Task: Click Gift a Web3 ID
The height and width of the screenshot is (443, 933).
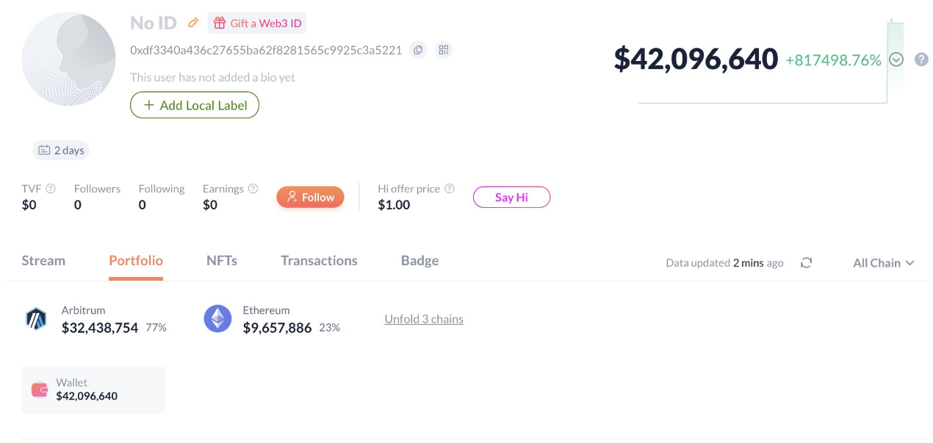Action: pos(257,23)
